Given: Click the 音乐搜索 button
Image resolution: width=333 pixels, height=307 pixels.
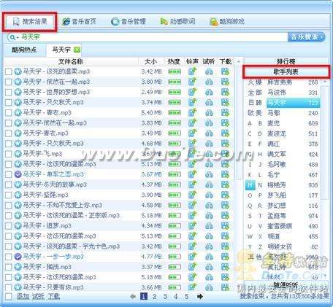Looking at the screenshot, I should pyautogui.click(x=307, y=37).
